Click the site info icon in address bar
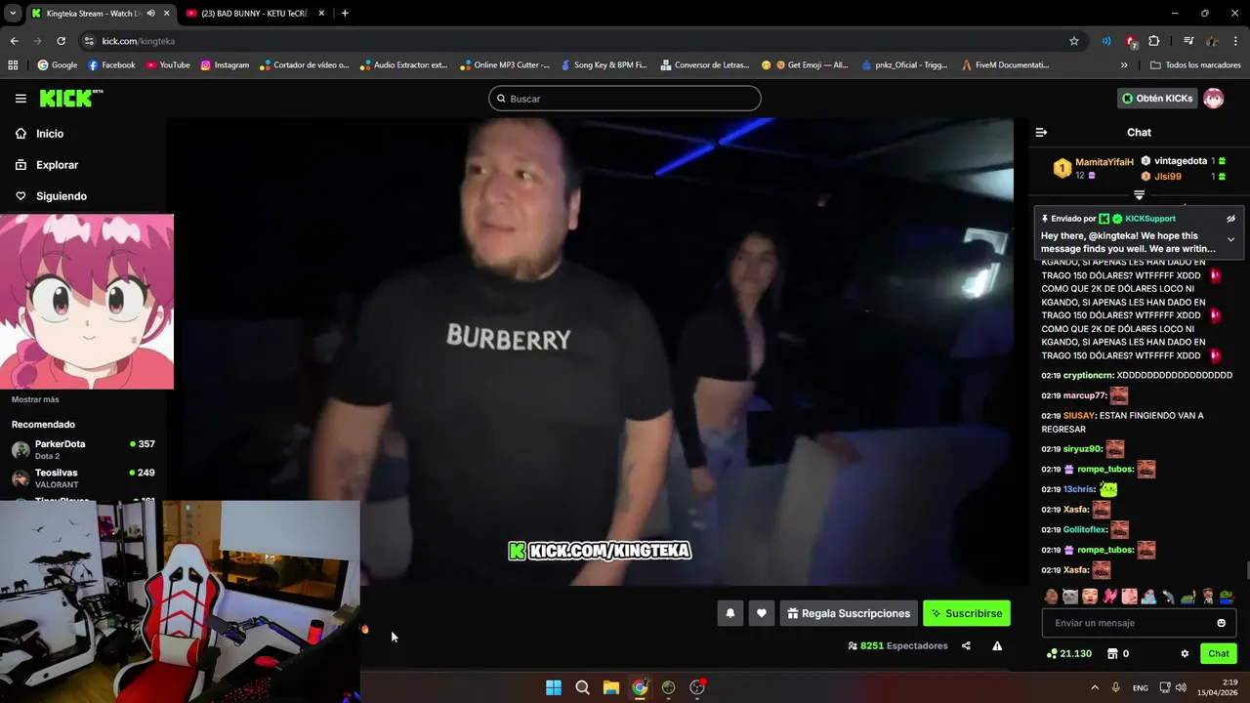 [x=89, y=41]
